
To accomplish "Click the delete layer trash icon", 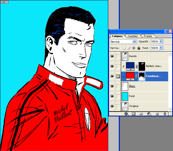I will (165, 114).
